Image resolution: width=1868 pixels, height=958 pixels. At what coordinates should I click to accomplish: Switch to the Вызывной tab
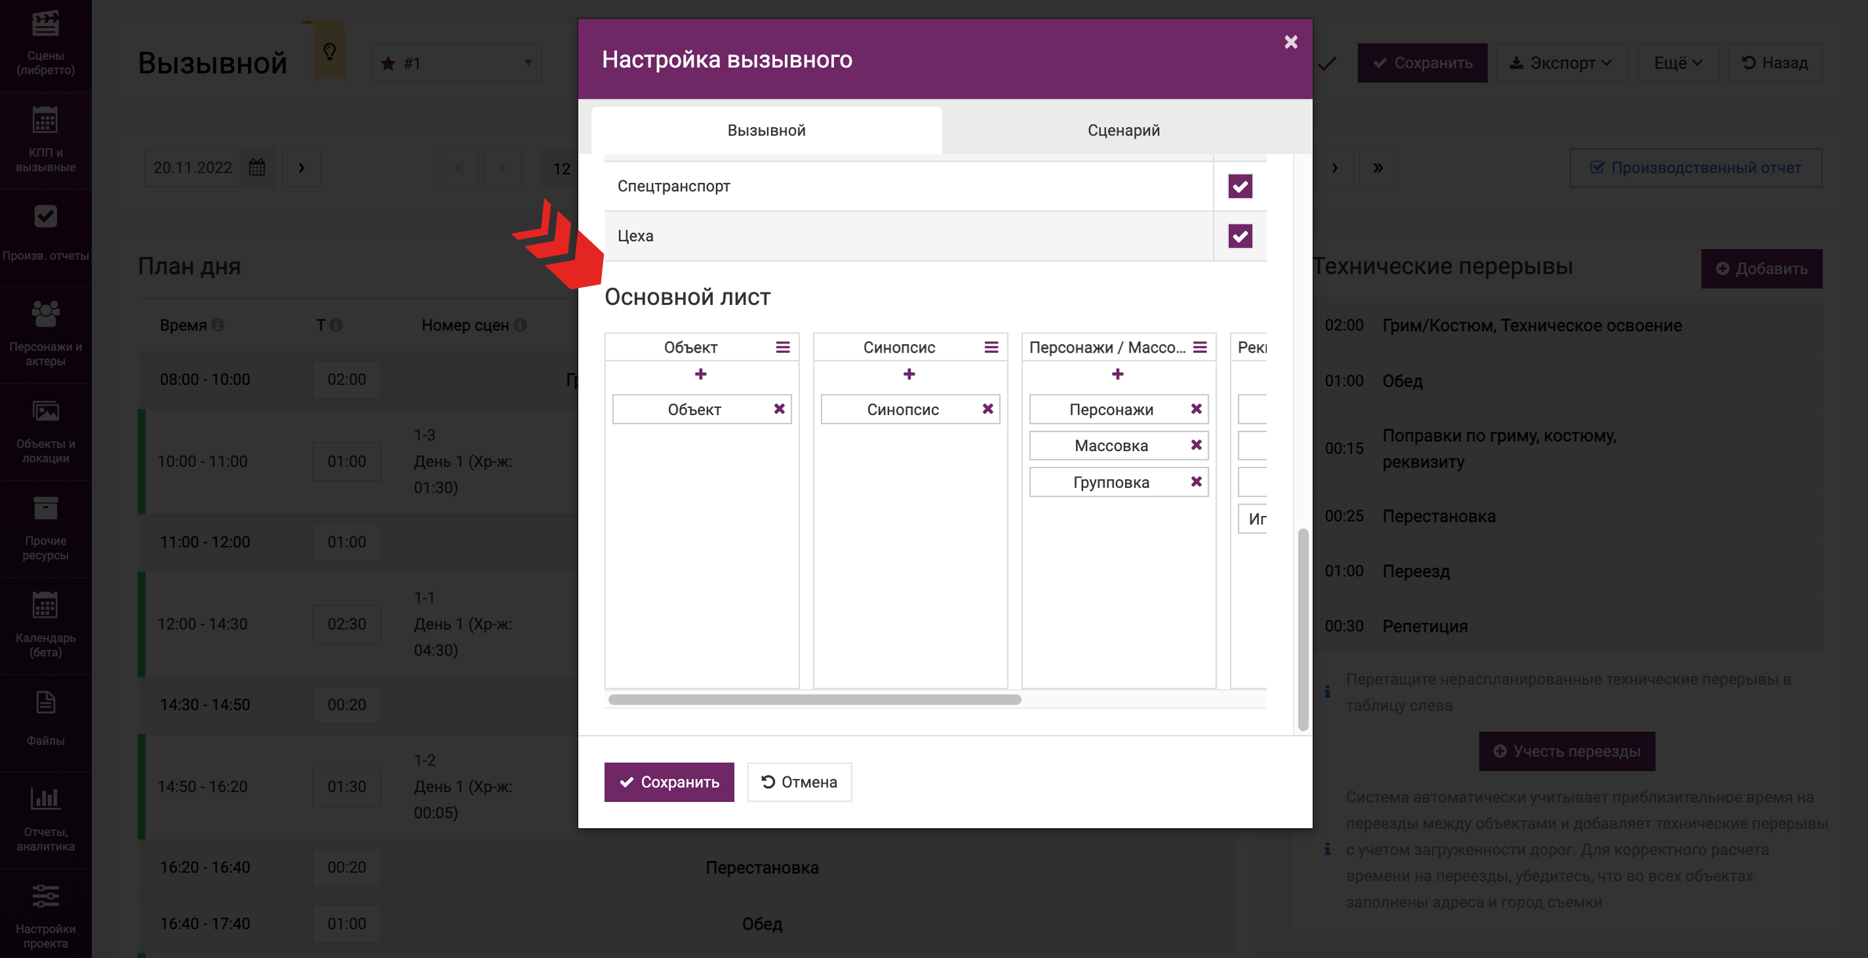[766, 130]
